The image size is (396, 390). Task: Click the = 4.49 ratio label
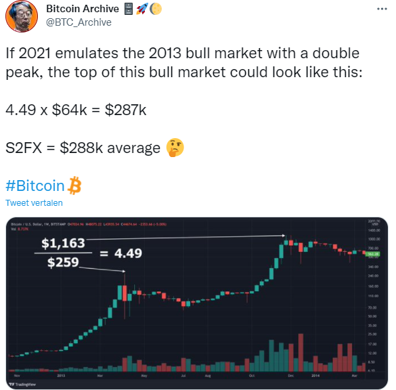121,253
